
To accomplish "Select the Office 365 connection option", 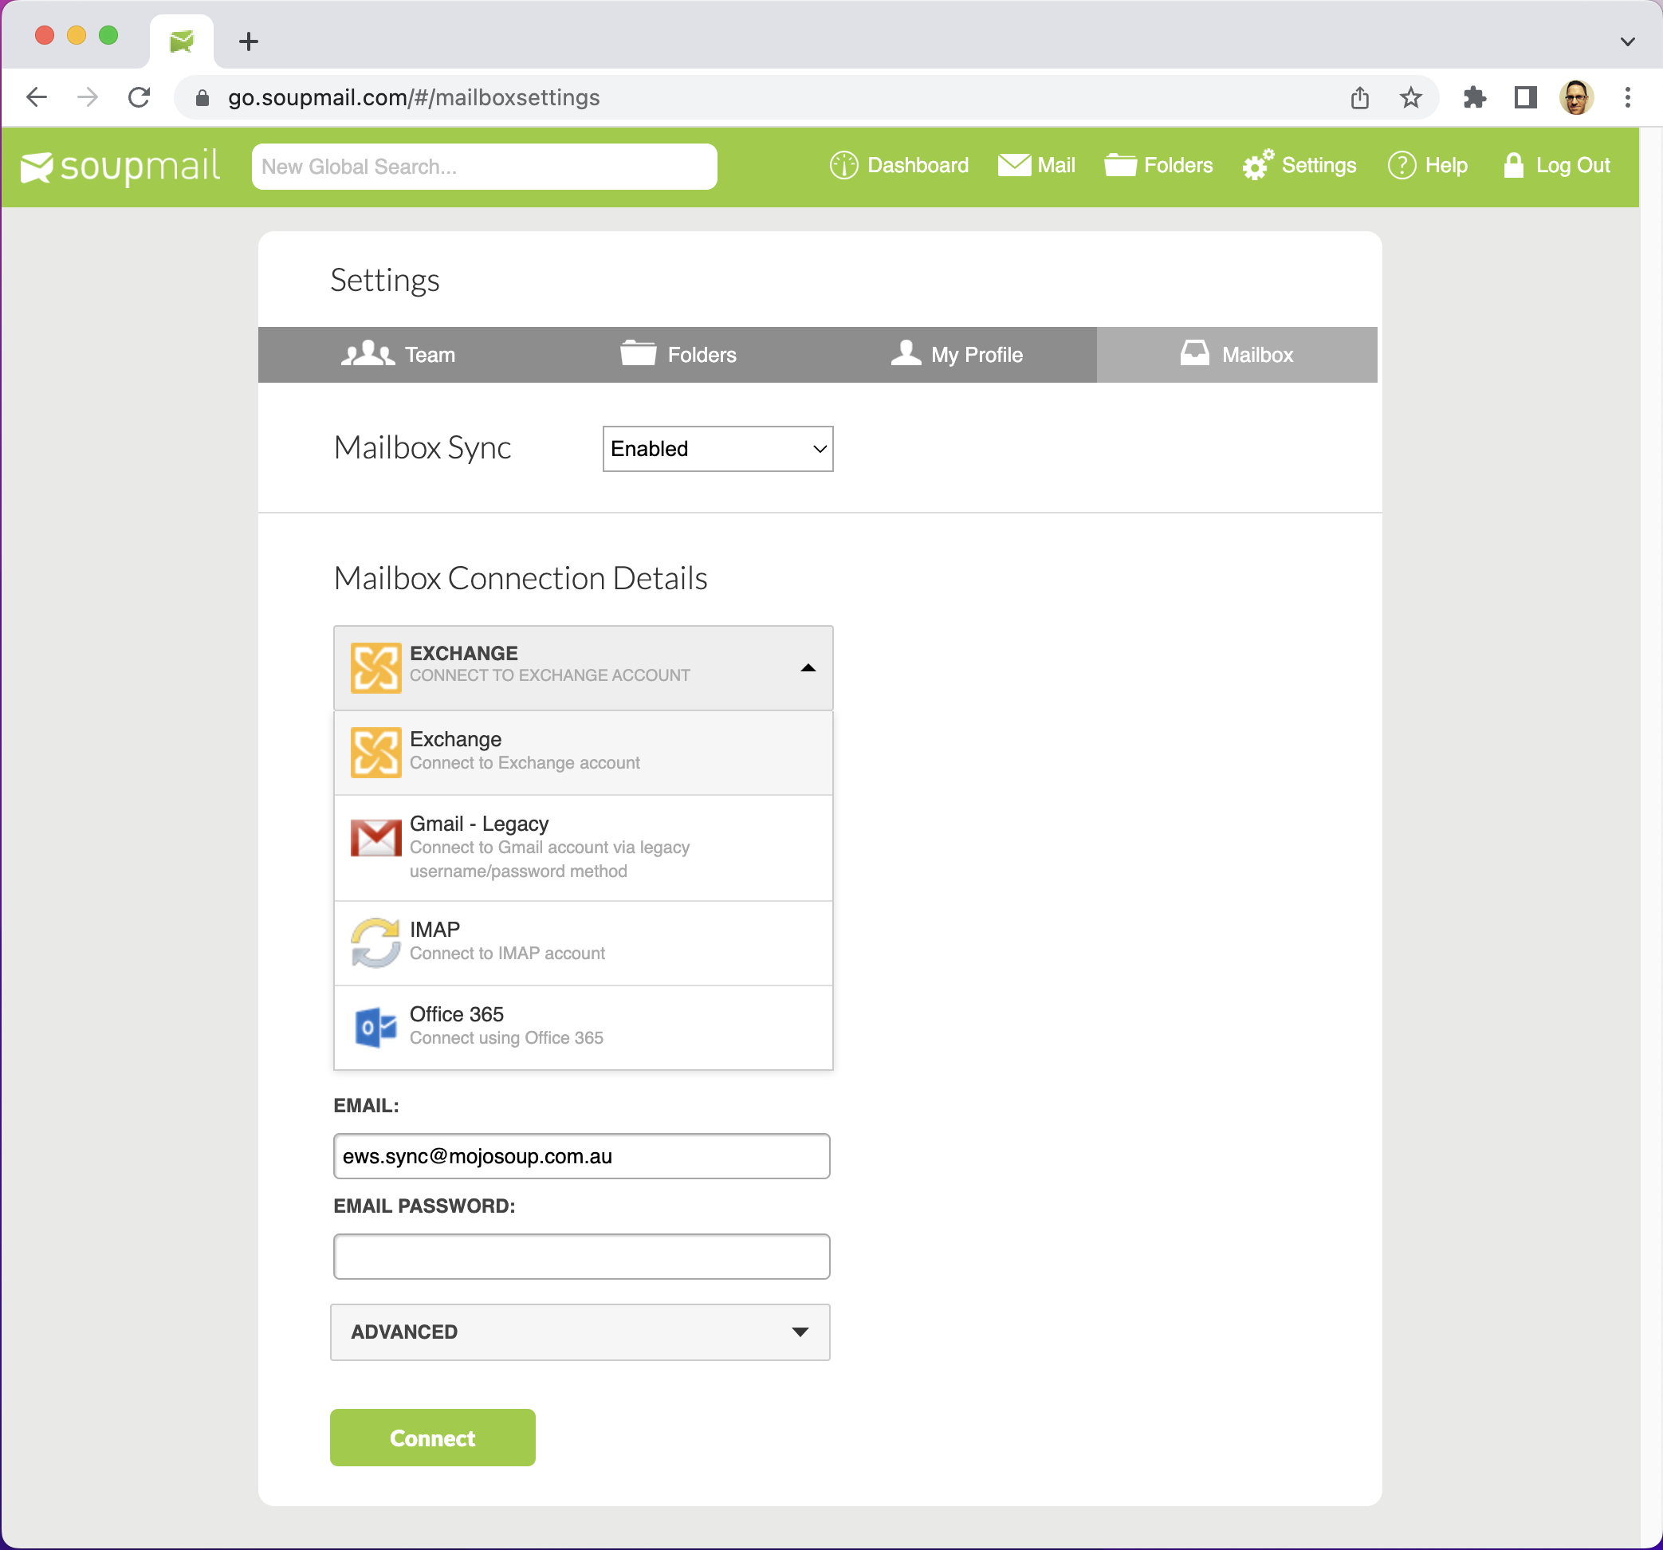I will pos(583,1026).
